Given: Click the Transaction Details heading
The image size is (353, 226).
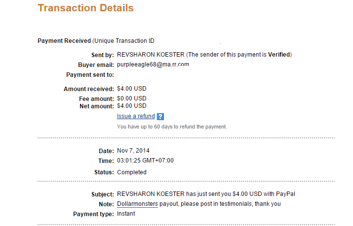Looking at the screenshot, I should [85, 8].
